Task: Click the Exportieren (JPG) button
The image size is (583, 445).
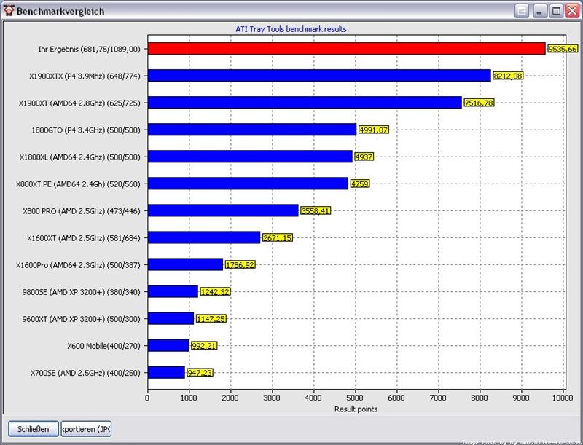Action: point(86,429)
